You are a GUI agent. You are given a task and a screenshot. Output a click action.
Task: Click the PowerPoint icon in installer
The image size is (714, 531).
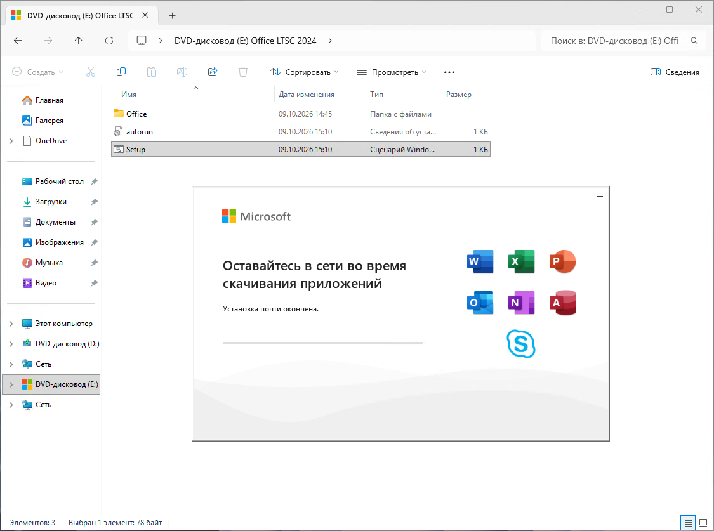562,261
